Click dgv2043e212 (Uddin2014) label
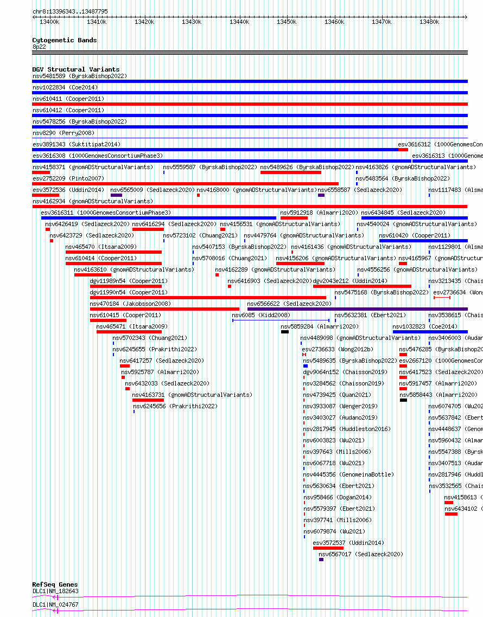483x617 pixels. [350, 281]
